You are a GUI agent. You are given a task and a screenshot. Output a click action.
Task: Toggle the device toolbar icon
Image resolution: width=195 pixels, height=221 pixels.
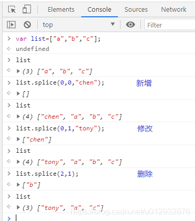pos(27,9)
